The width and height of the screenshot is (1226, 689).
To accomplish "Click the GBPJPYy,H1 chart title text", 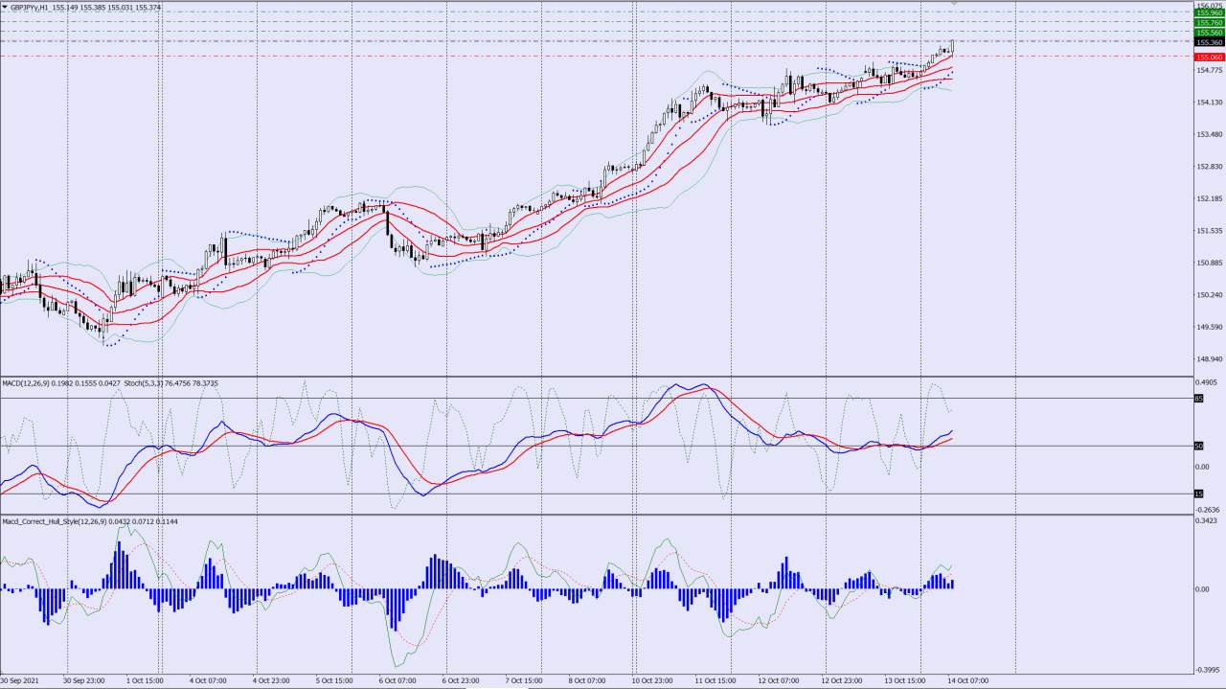I will (32, 7).
